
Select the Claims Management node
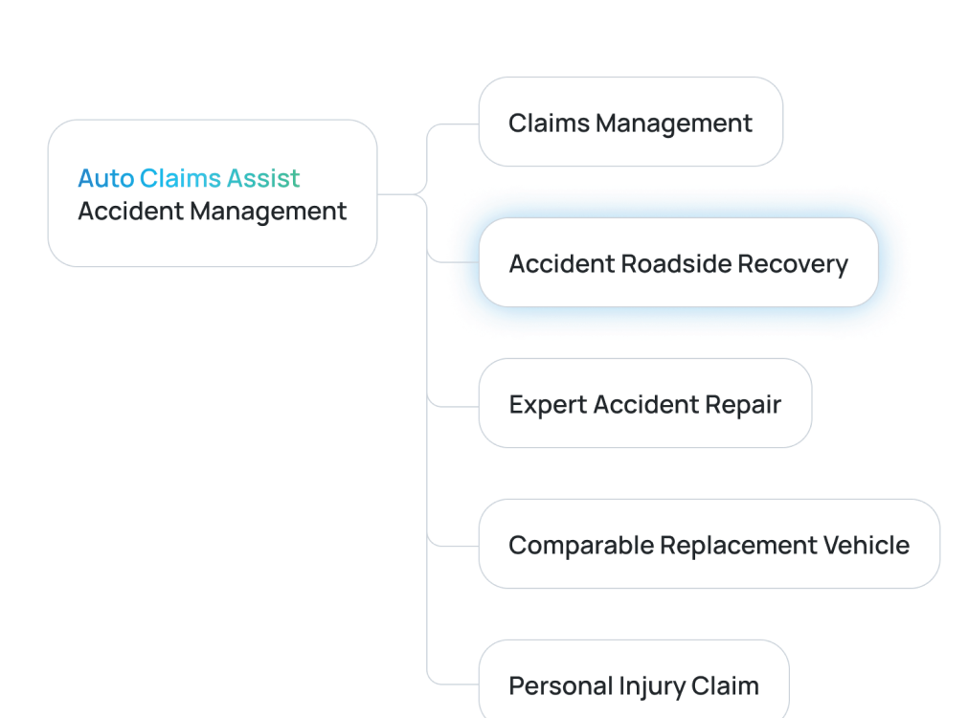631,122
